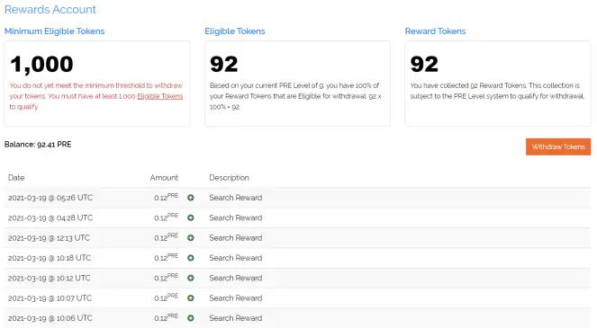The width and height of the screenshot is (597, 328).
Task: Click the Date column header
Action: (16, 178)
